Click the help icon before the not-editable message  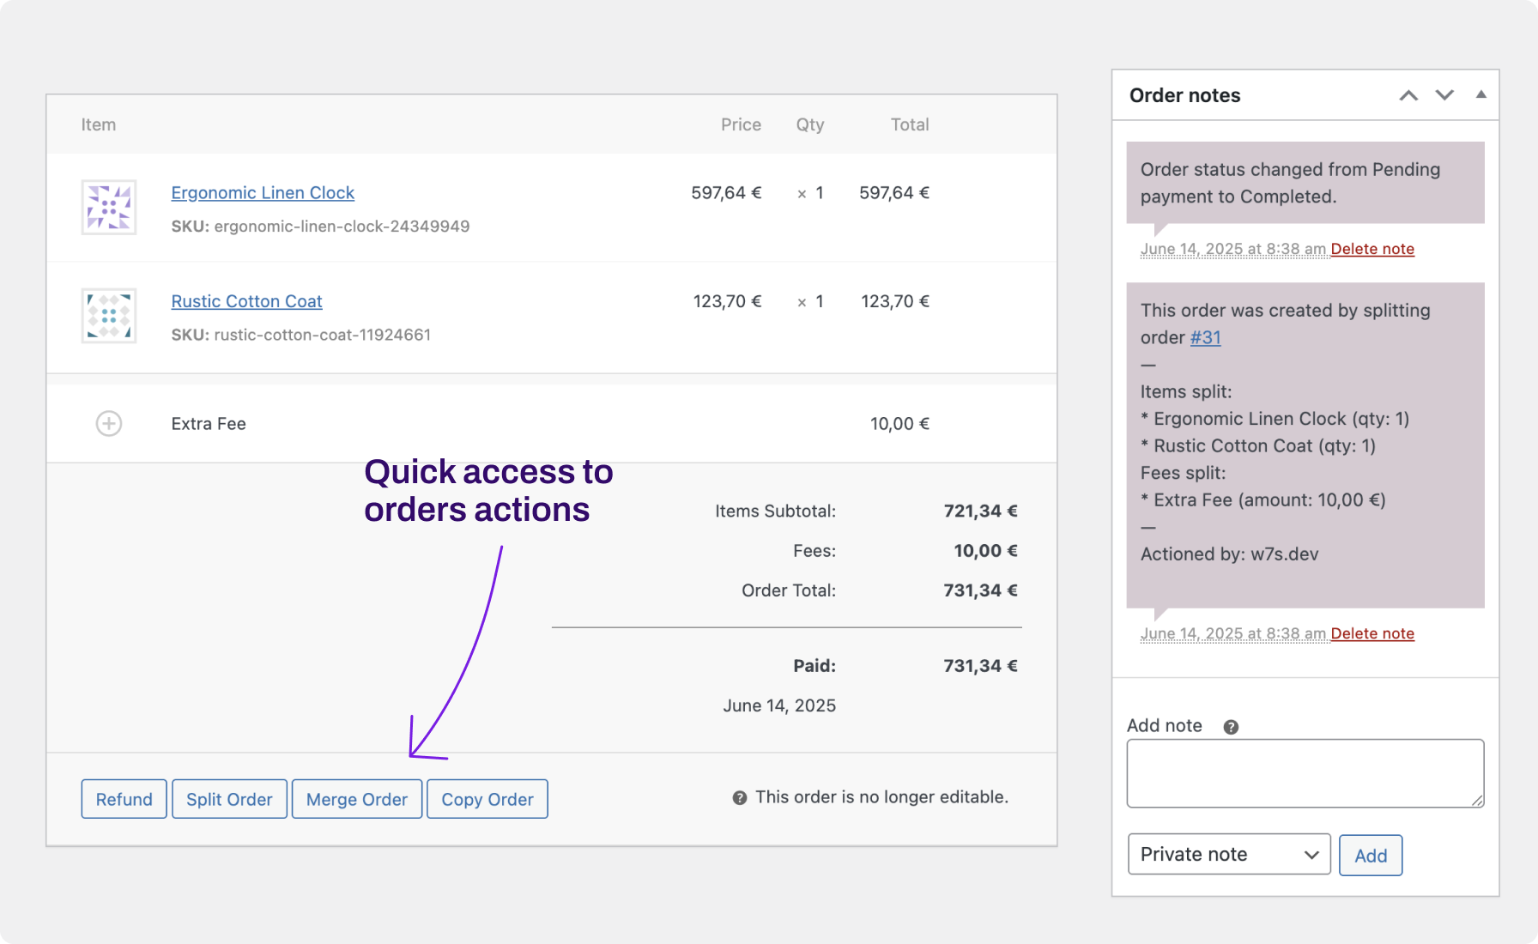click(x=738, y=797)
